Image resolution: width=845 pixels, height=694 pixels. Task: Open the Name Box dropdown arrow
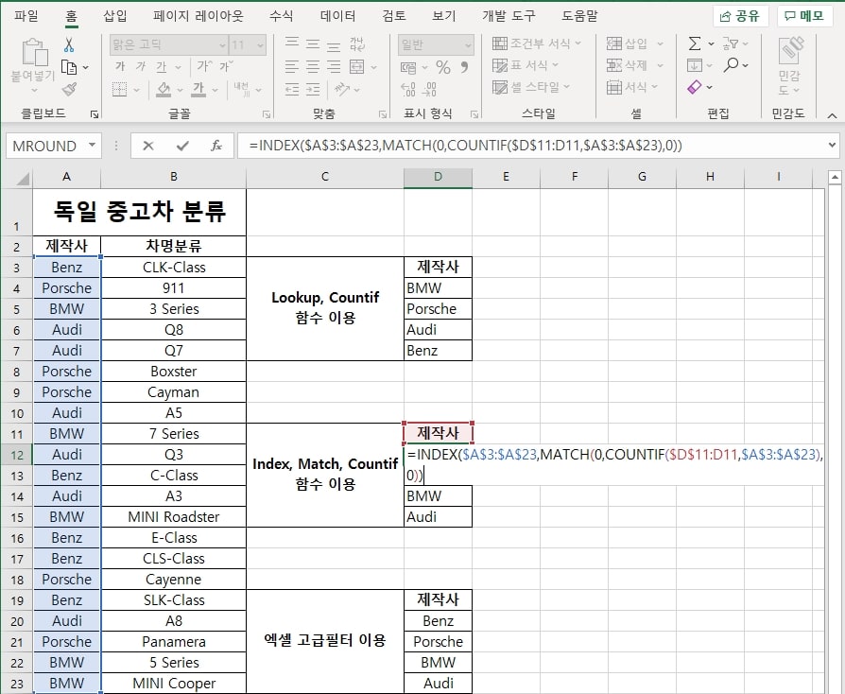click(x=92, y=145)
